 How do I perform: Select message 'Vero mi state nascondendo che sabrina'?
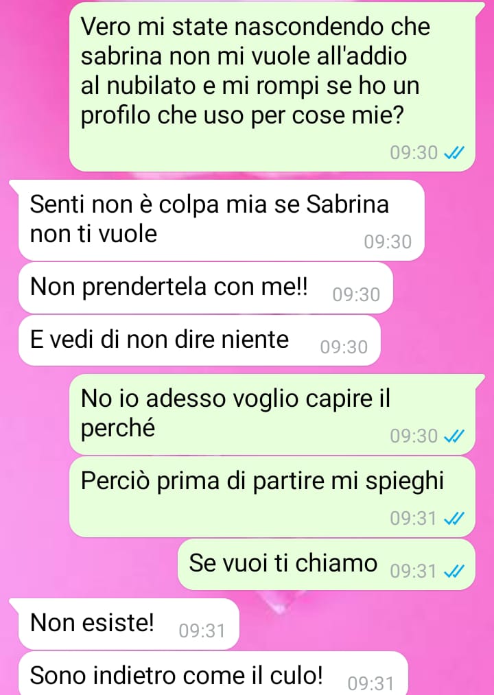pyautogui.click(x=272, y=87)
